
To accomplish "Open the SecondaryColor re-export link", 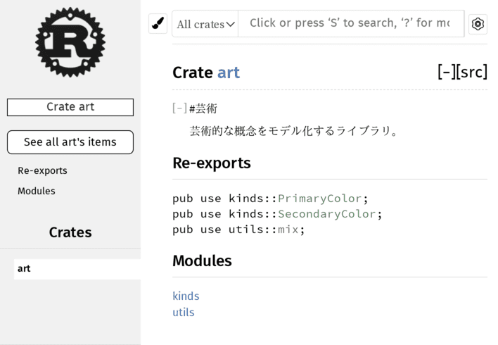I will tap(327, 214).
